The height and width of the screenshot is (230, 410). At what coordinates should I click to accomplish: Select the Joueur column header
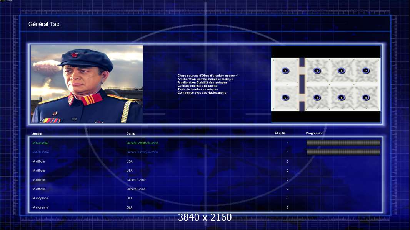click(37, 133)
